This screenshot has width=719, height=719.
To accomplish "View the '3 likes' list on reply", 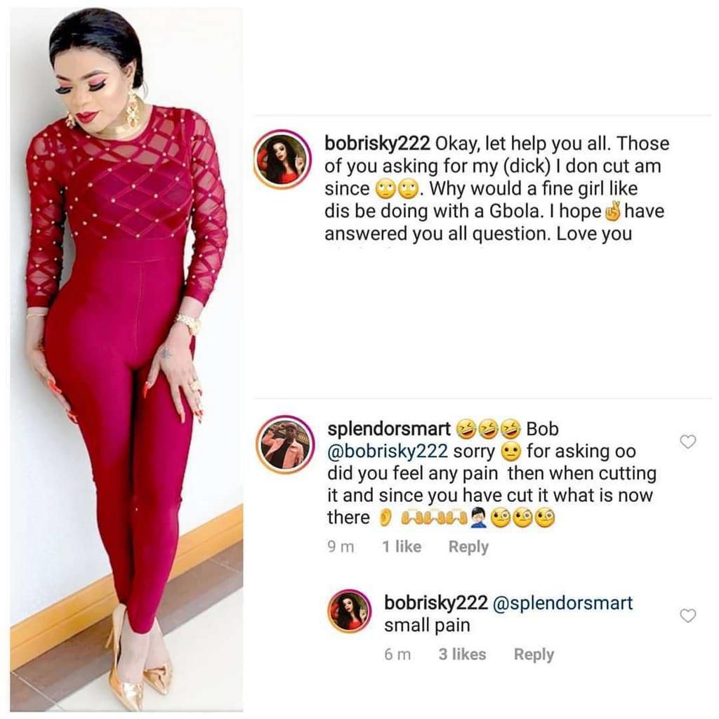I will coord(462,654).
